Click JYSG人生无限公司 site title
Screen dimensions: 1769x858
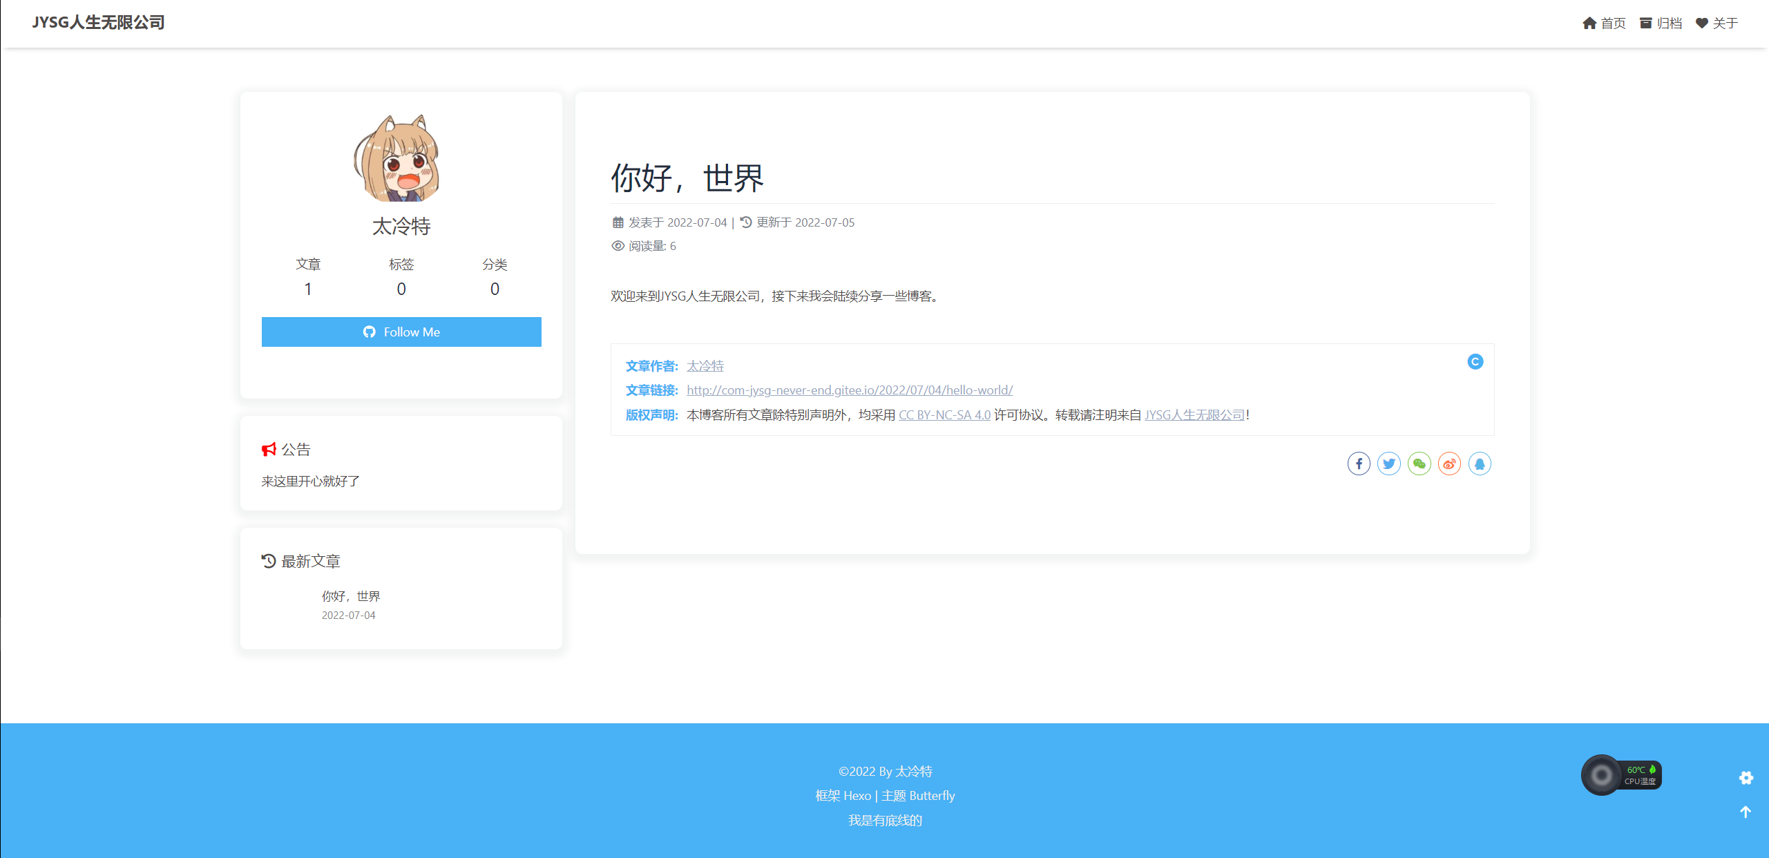click(98, 23)
